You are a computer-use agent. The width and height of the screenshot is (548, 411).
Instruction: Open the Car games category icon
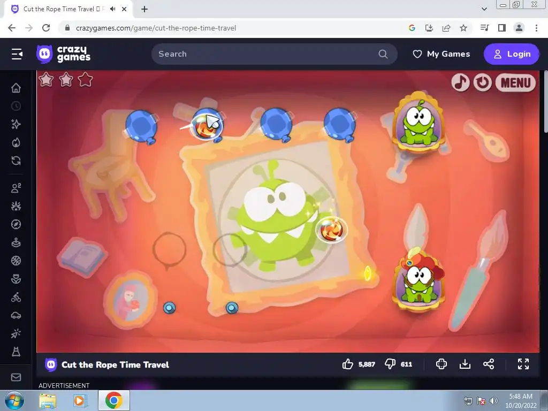point(16,315)
